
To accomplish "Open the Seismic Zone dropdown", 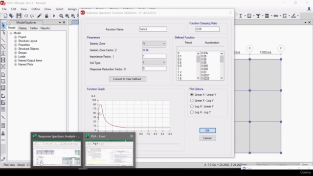I will click(x=154, y=44).
